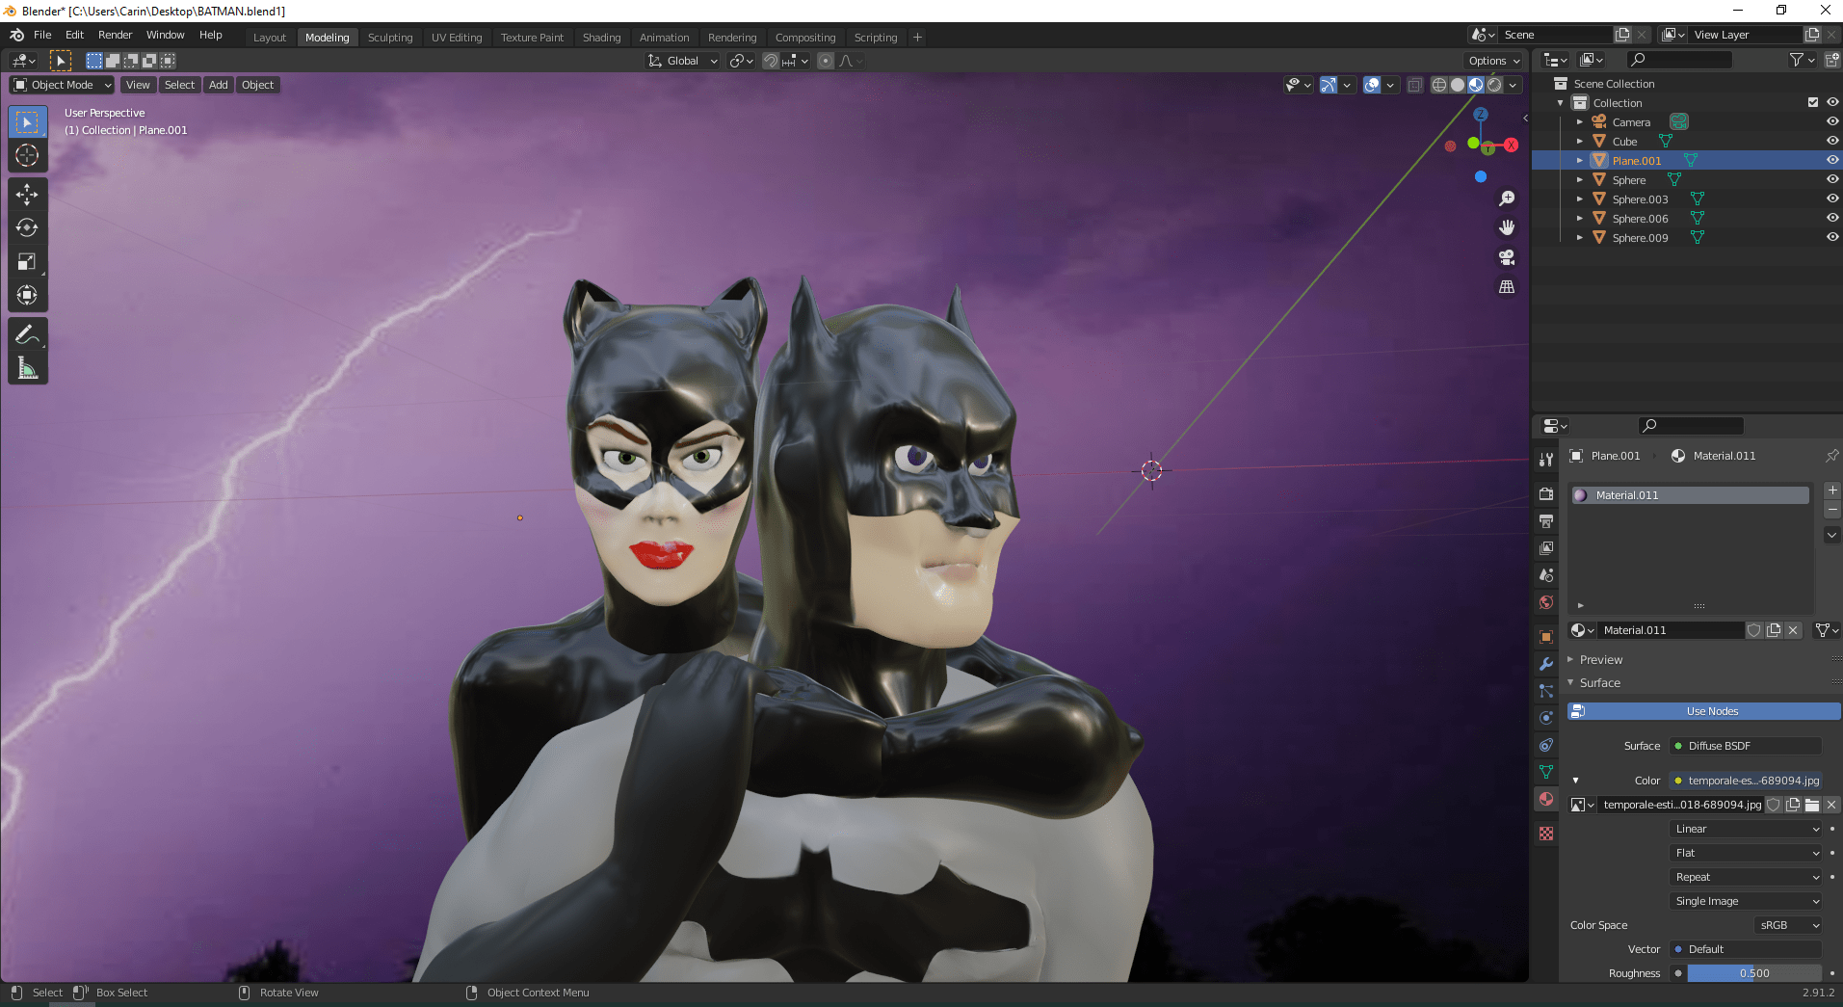
Task: Pick the Scale tool
Action: (27, 262)
